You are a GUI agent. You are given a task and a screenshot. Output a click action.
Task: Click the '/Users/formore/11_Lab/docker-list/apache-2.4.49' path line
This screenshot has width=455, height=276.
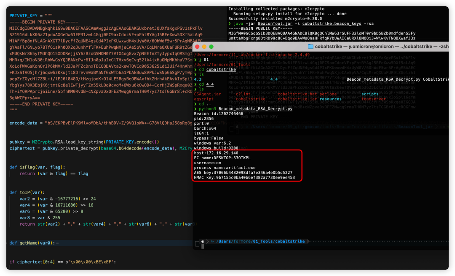[252, 55]
